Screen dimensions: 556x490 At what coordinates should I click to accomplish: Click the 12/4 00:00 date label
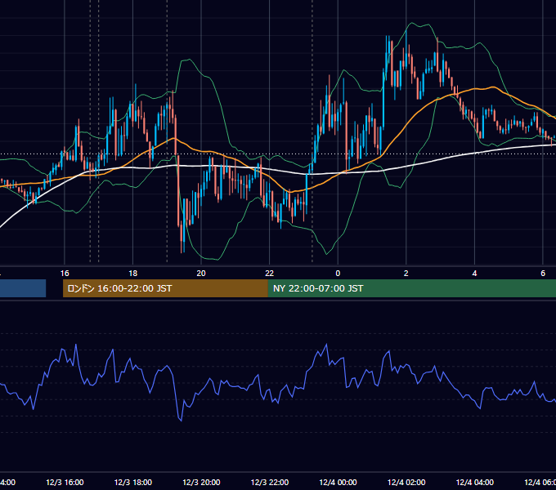pyautogui.click(x=338, y=483)
